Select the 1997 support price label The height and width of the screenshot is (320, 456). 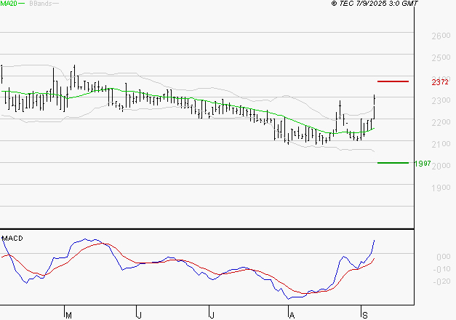point(423,163)
